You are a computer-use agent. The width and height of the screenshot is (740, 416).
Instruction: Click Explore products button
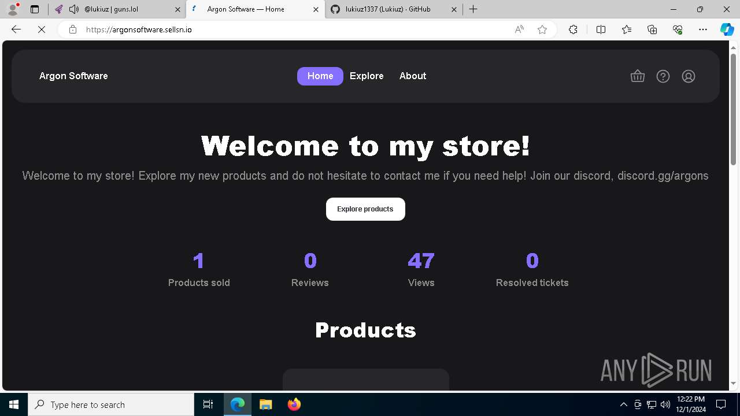click(x=365, y=209)
